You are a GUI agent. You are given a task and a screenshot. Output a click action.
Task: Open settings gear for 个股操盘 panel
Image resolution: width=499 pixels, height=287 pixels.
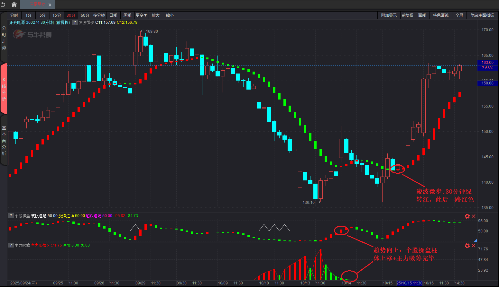pyautogui.click(x=467, y=216)
